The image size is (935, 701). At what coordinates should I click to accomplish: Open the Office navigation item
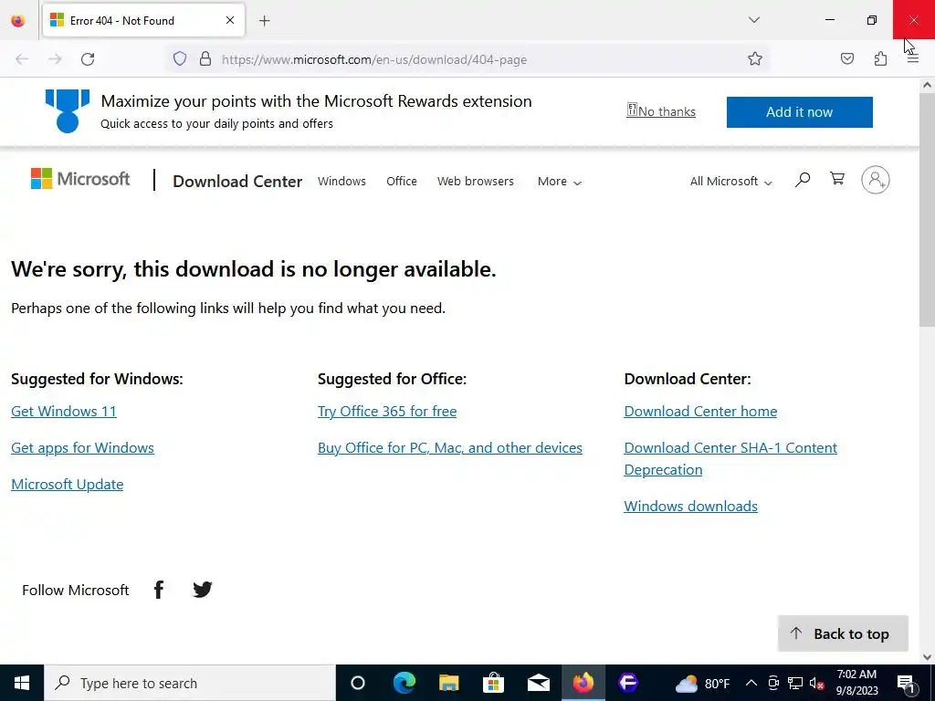coord(402,182)
